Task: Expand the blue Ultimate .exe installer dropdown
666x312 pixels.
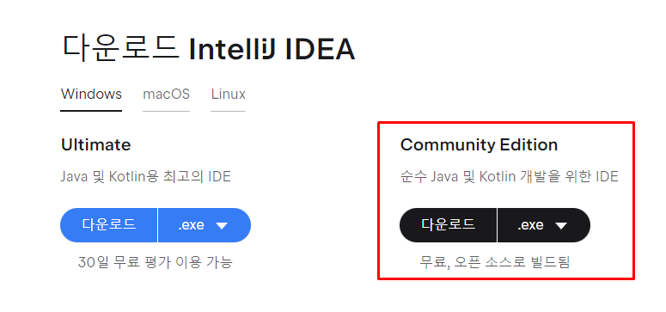Action: click(205, 225)
